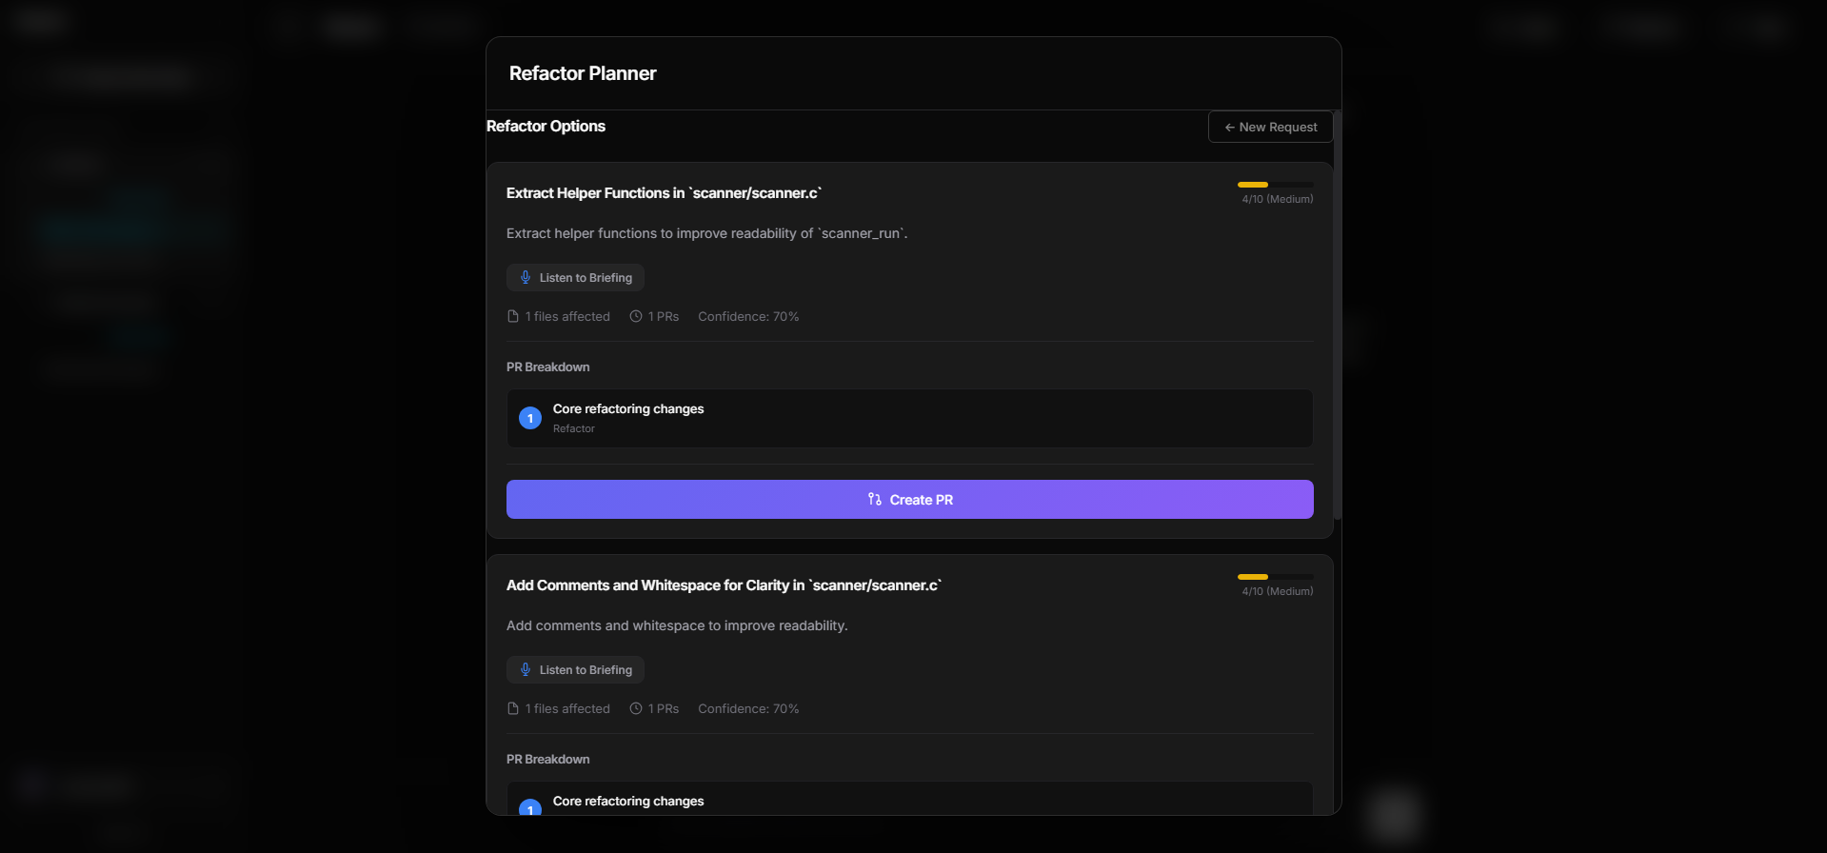Click the 4/10 complexity bar on the first card
The height and width of the screenshot is (853, 1827).
click(x=1275, y=185)
